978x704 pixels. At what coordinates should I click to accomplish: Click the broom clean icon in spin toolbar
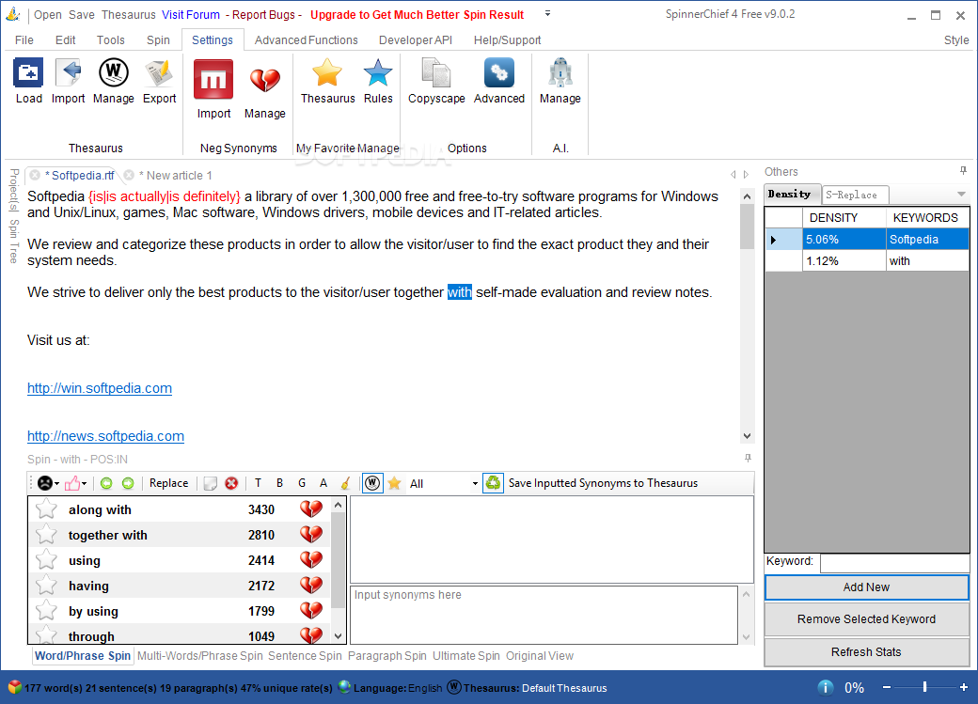pos(345,483)
